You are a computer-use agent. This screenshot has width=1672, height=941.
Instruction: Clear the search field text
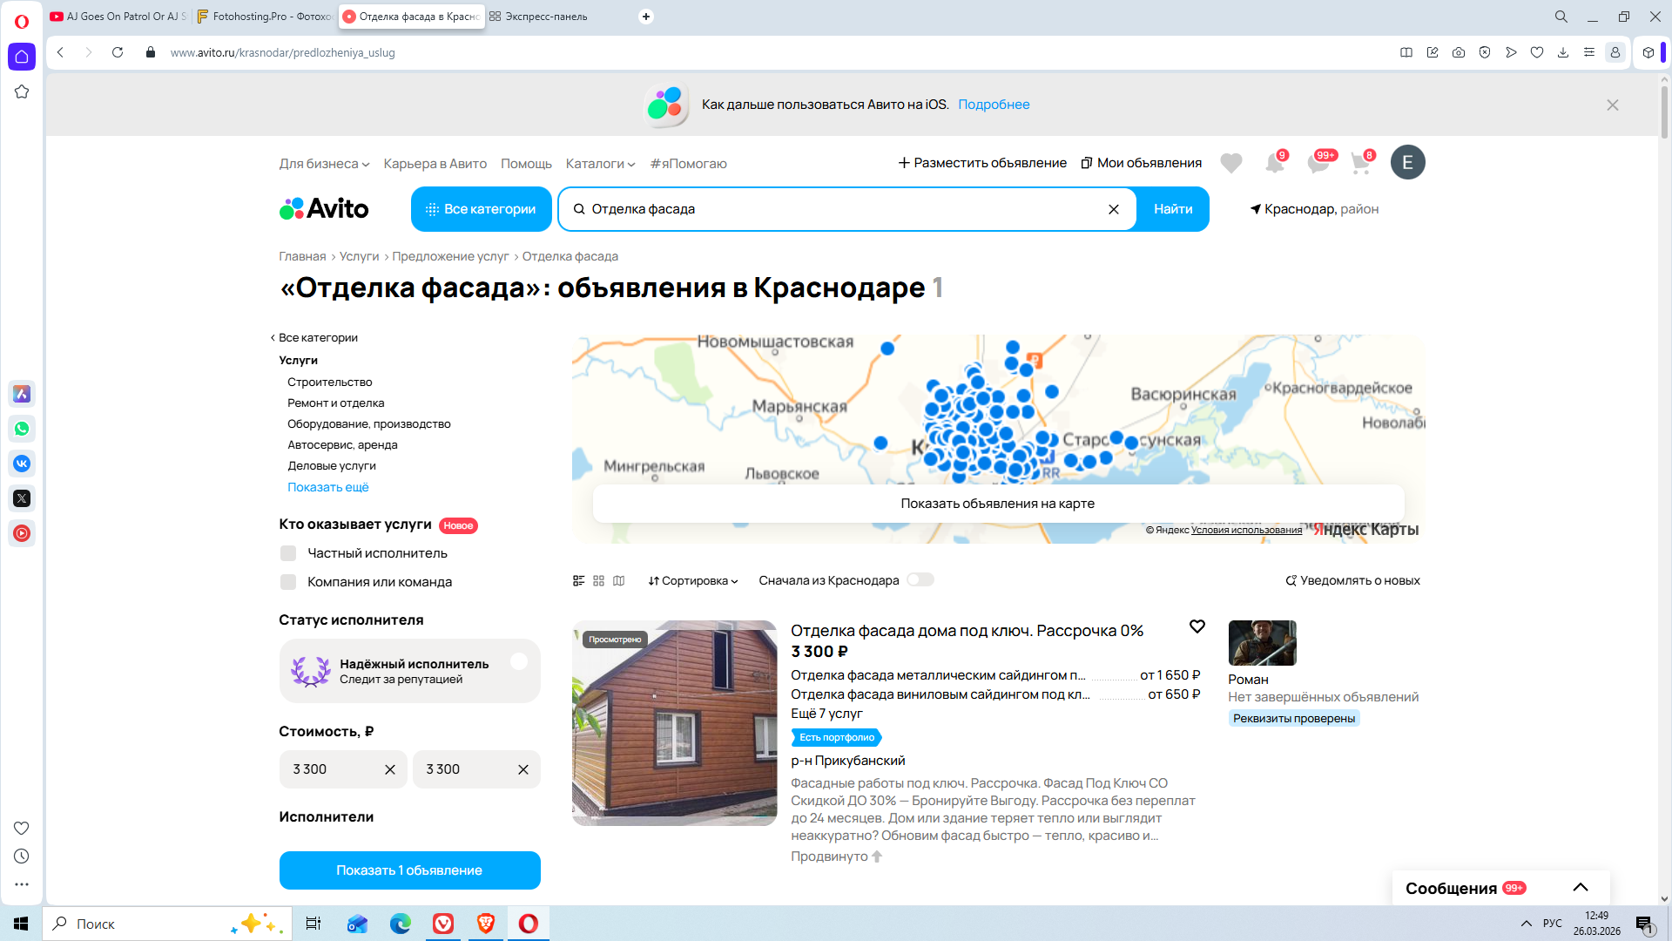coord(1113,209)
